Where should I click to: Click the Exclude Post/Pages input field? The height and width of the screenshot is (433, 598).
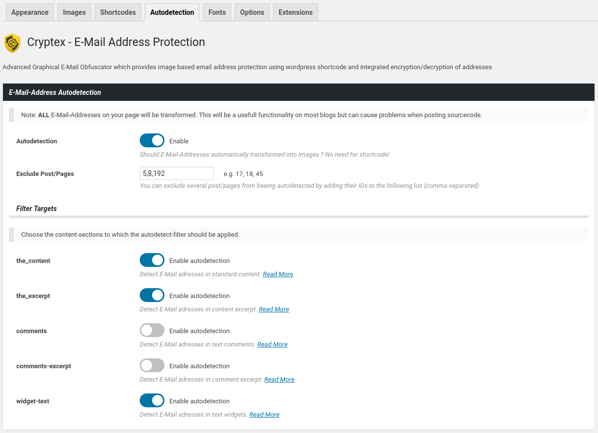coord(177,173)
